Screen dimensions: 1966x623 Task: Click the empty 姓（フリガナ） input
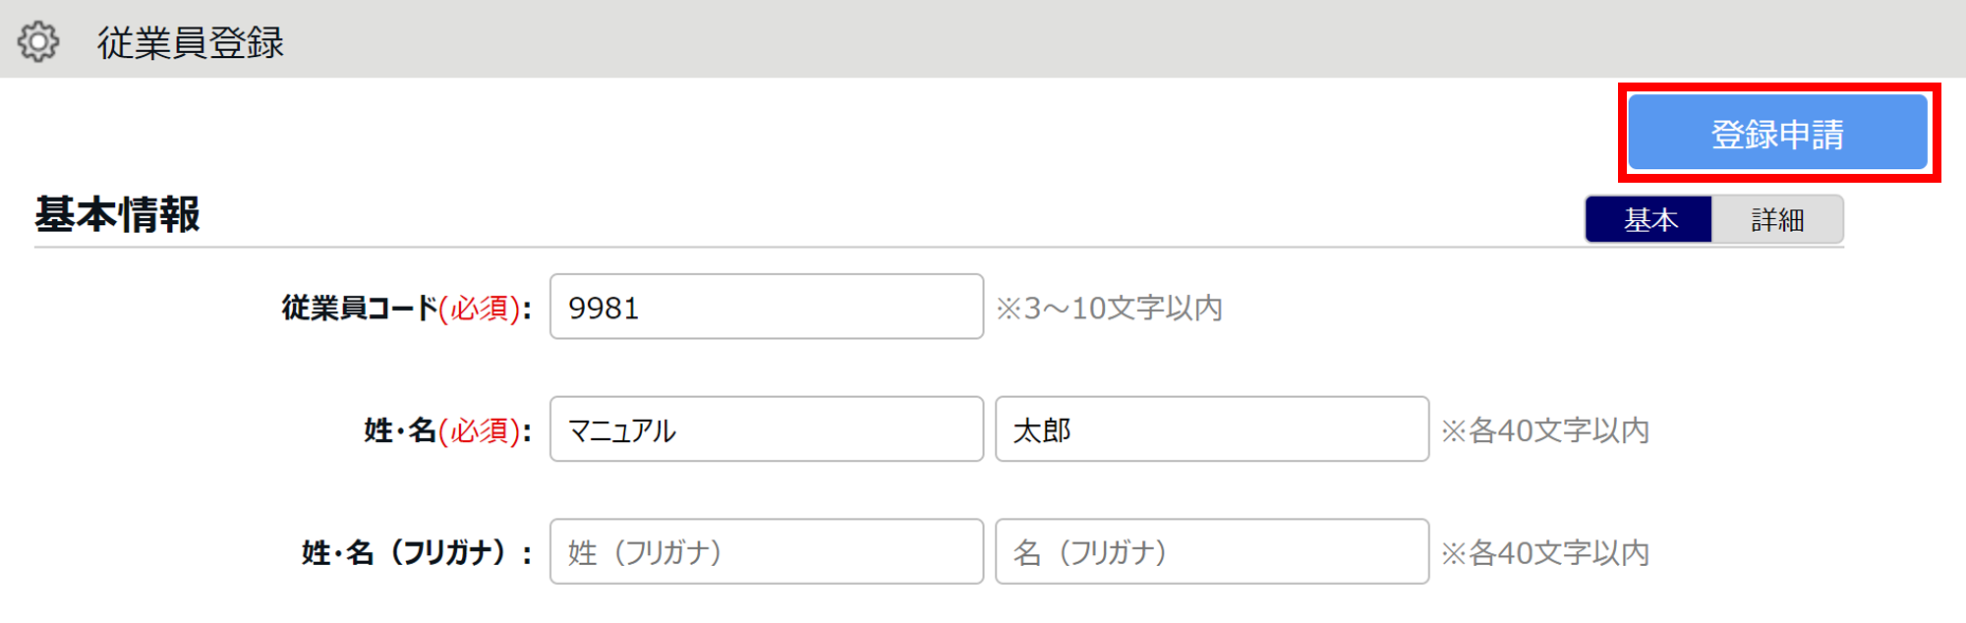click(x=767, y=551)
